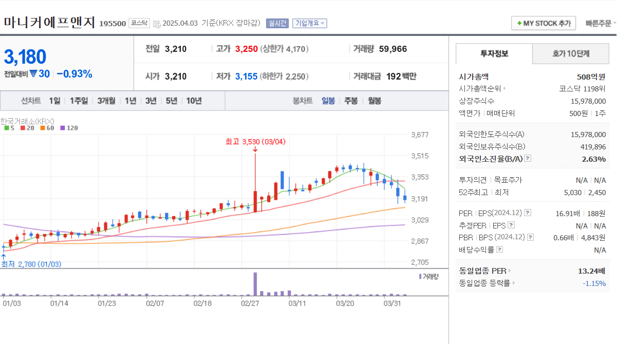Click the 외국인소진율 value 2.63%
The width and height of the screenshot is (617, 344).
click(x=594, y=159)
